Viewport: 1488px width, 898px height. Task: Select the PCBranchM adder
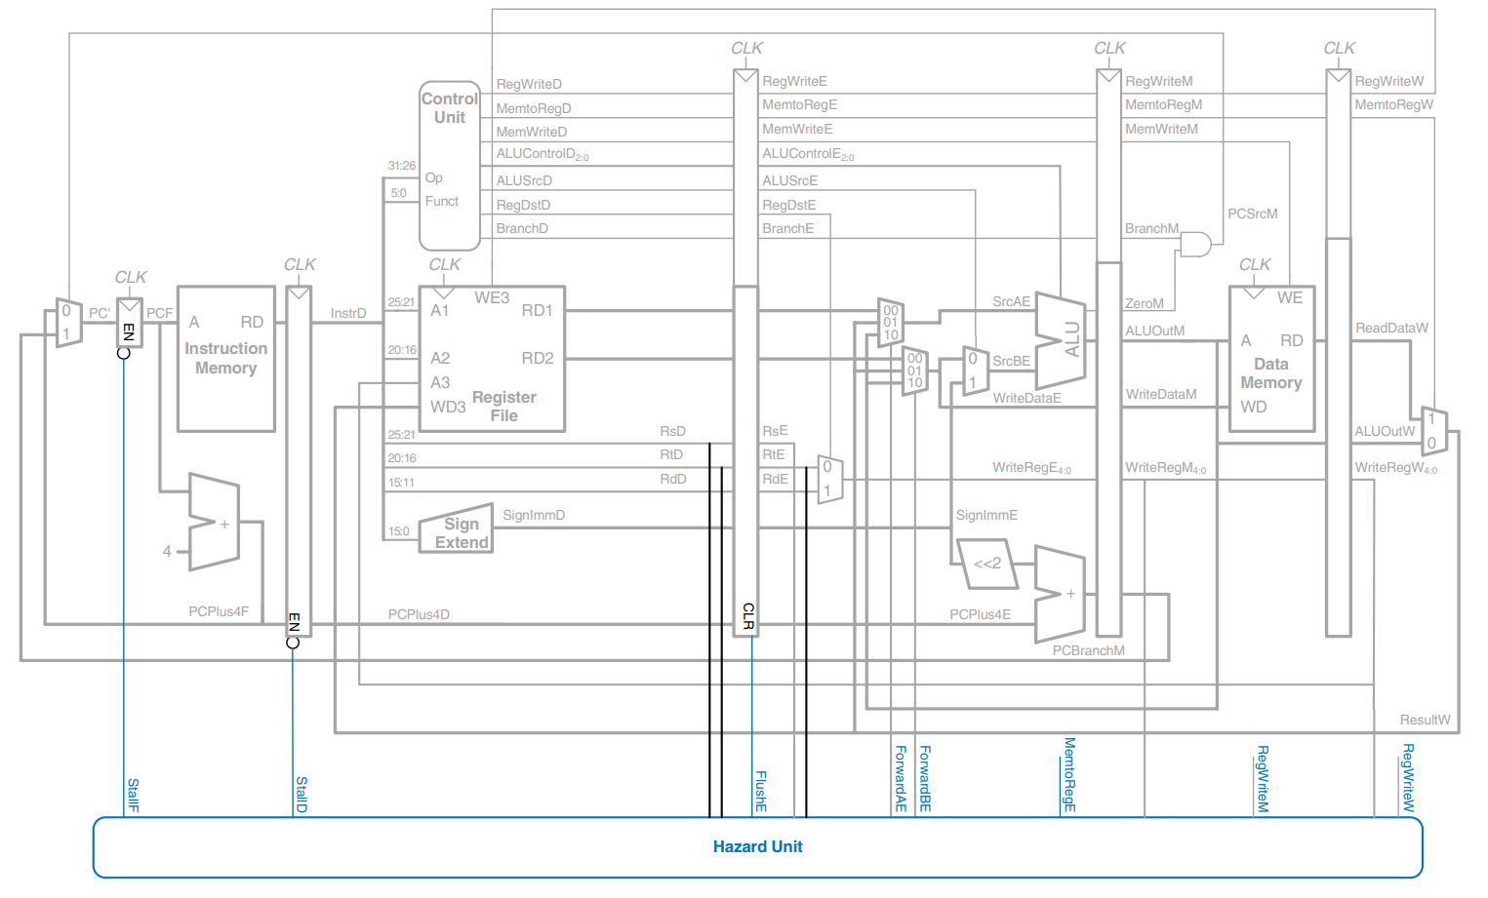[x=1061, y=593]
